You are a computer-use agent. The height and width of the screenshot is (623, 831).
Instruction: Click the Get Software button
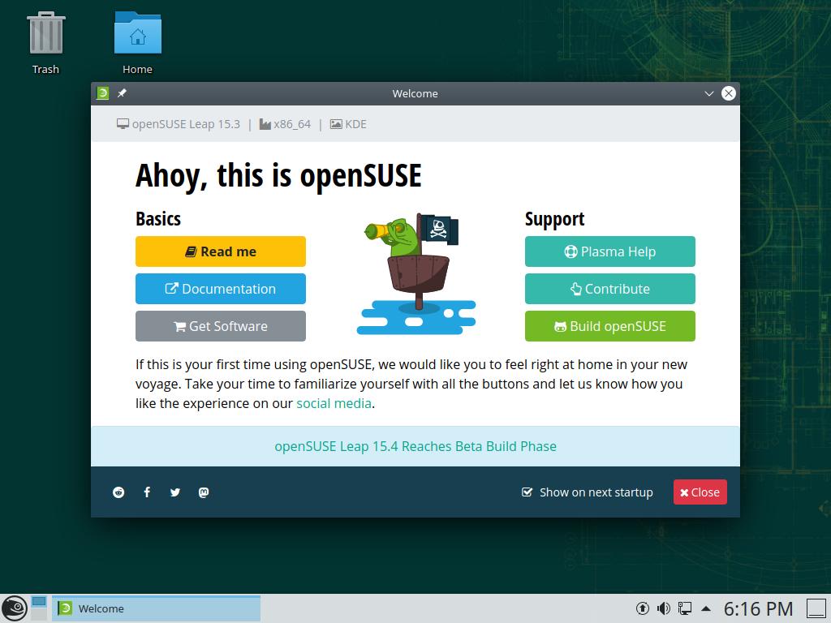(221, 326)
